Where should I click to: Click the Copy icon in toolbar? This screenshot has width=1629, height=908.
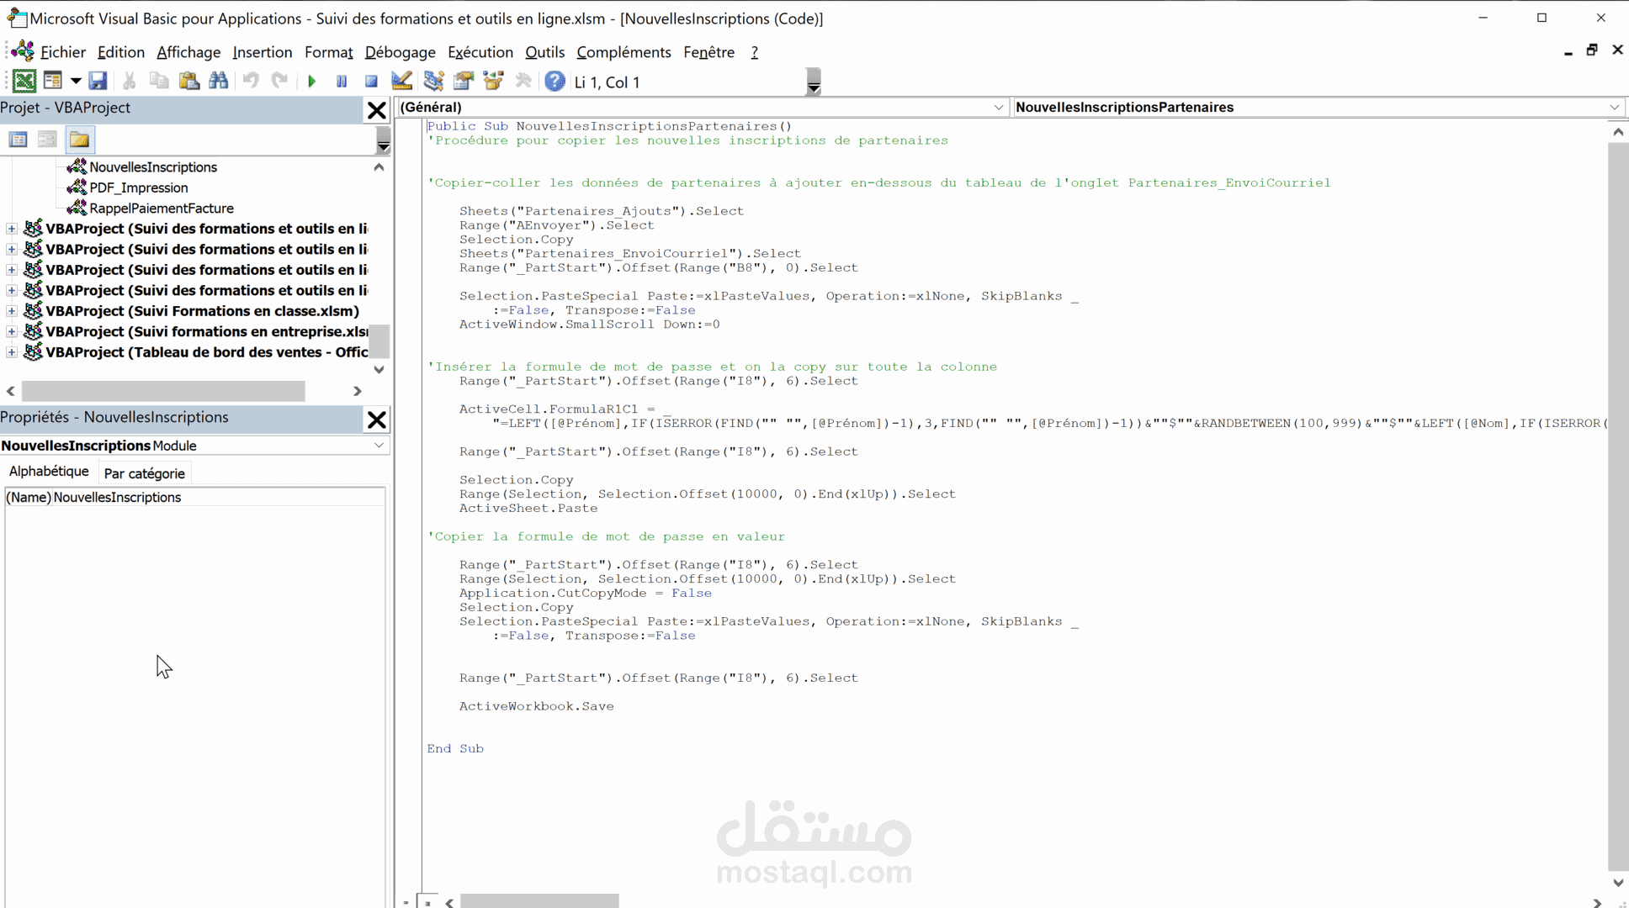point(159,81)
